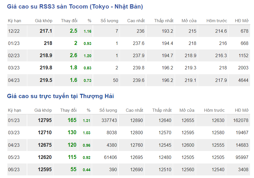Click the 4644 open contracts value
The width and height of the screenshot is (254, 178).
pos(243,80)
